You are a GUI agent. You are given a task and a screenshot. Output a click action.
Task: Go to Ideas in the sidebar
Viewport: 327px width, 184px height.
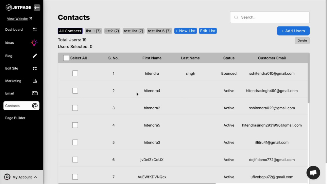pyautogui.click(x=21, y=43)
